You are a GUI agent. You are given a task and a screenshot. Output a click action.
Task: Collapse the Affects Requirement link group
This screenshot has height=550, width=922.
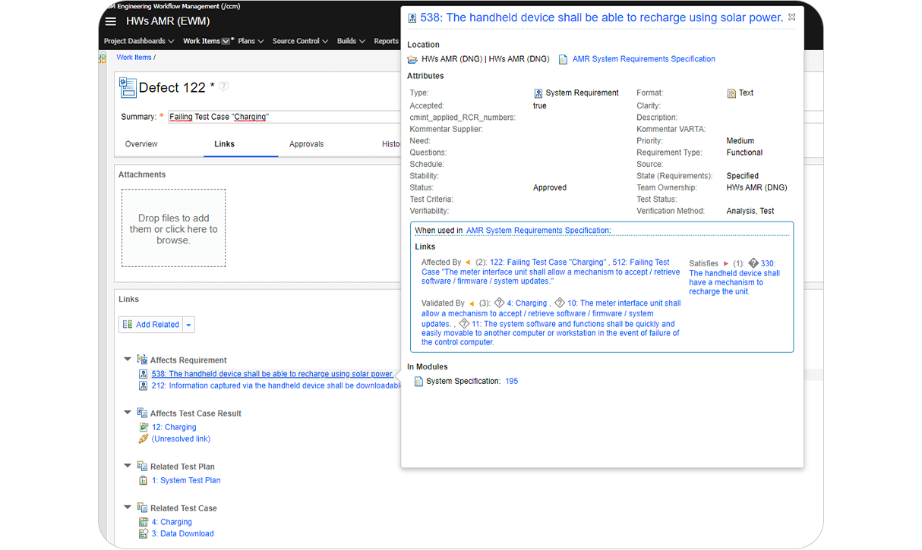coord(127,359)
